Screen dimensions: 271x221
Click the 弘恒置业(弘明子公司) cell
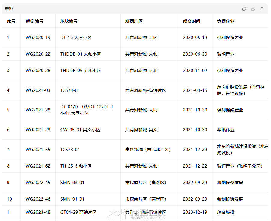240,166
